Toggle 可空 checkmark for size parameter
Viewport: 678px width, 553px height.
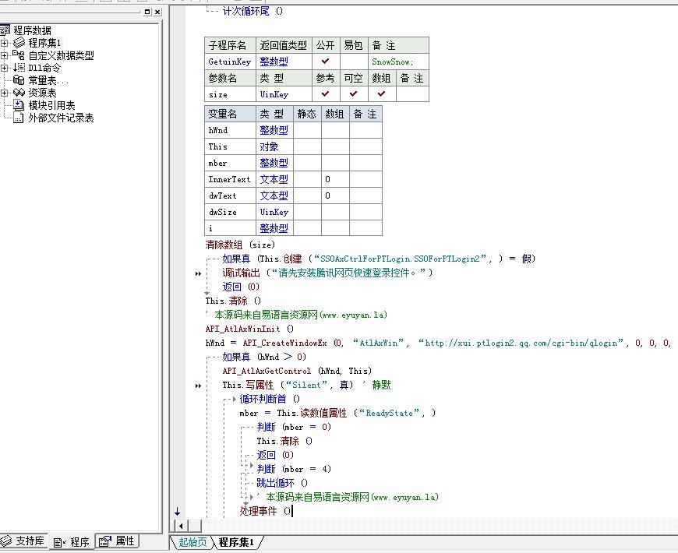[x=354, y=94]
